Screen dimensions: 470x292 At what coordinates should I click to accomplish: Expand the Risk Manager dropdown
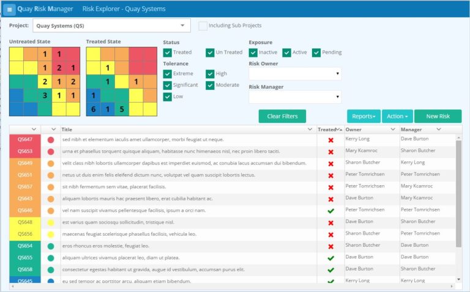tap(294, 97)
